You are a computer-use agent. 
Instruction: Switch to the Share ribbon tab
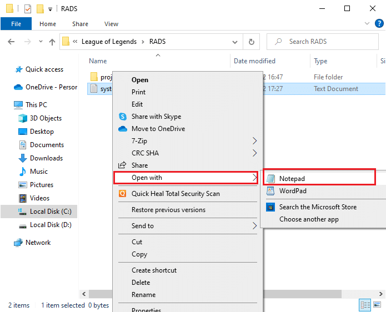pos(80,24)
